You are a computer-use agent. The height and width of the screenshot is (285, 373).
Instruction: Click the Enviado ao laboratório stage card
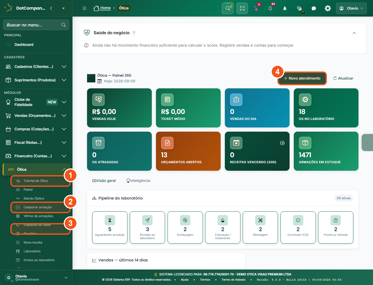point(147,227)
